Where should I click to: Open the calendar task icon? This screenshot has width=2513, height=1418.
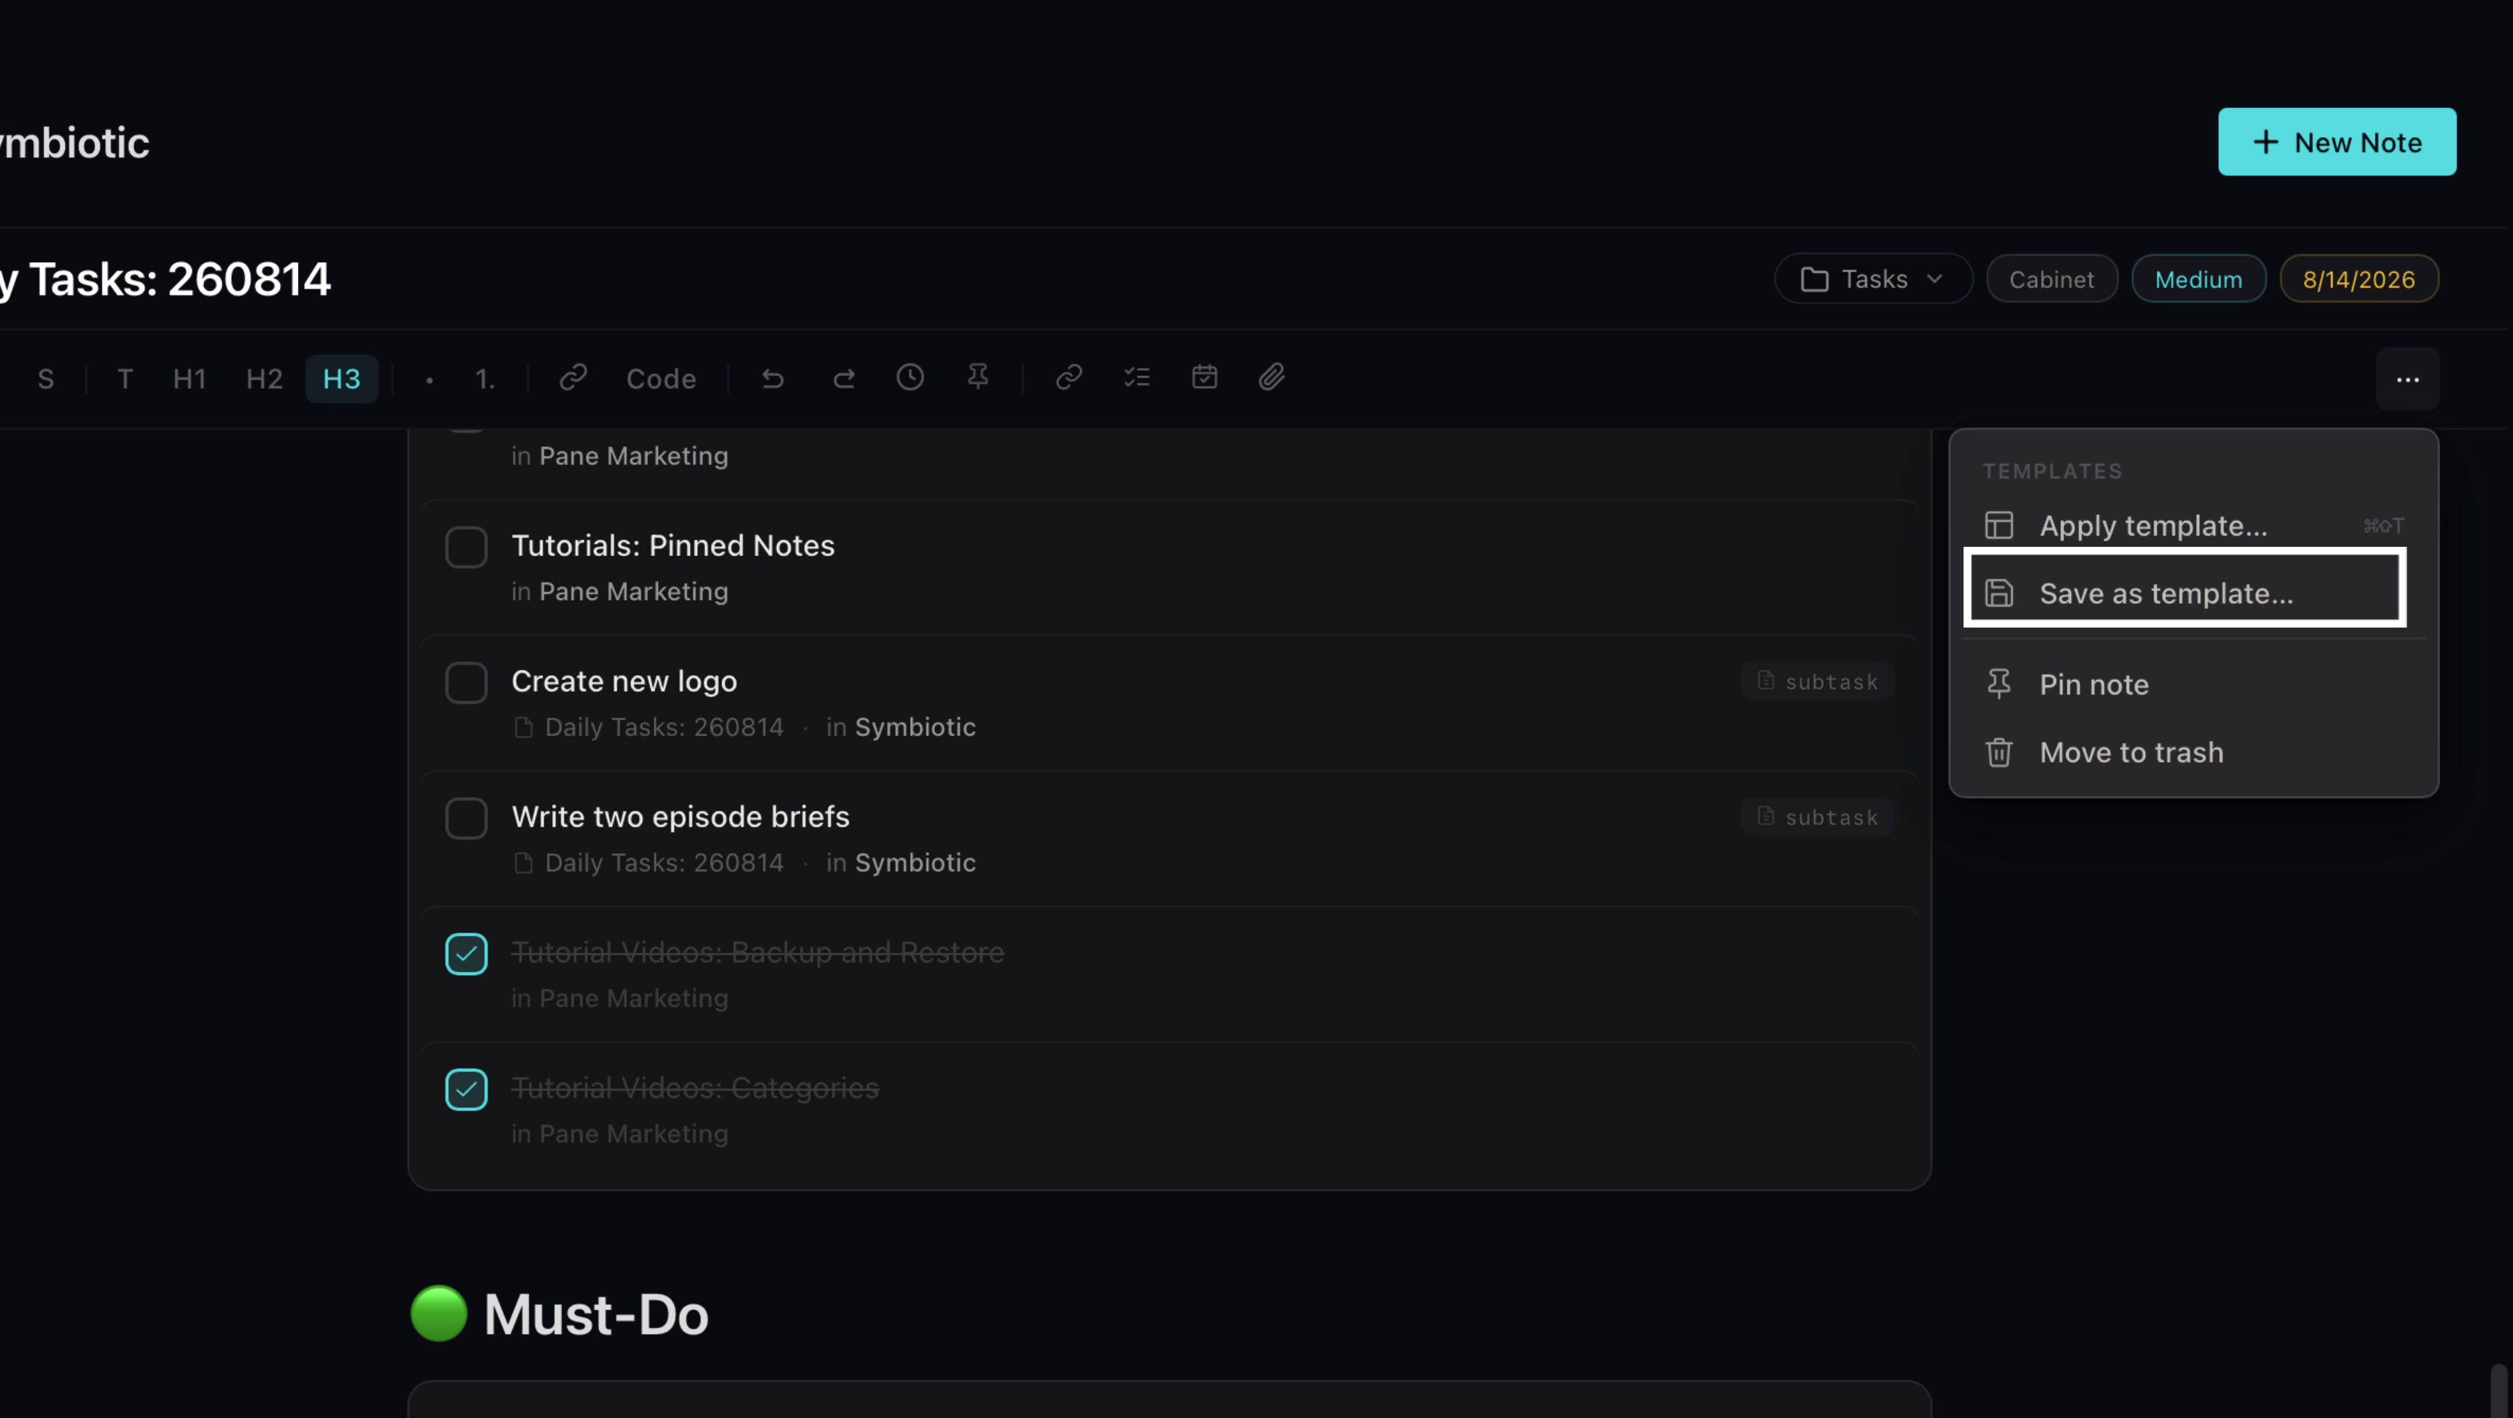1205,377
